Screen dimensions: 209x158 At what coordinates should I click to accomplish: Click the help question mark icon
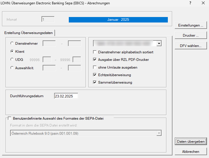pos(190,3)
